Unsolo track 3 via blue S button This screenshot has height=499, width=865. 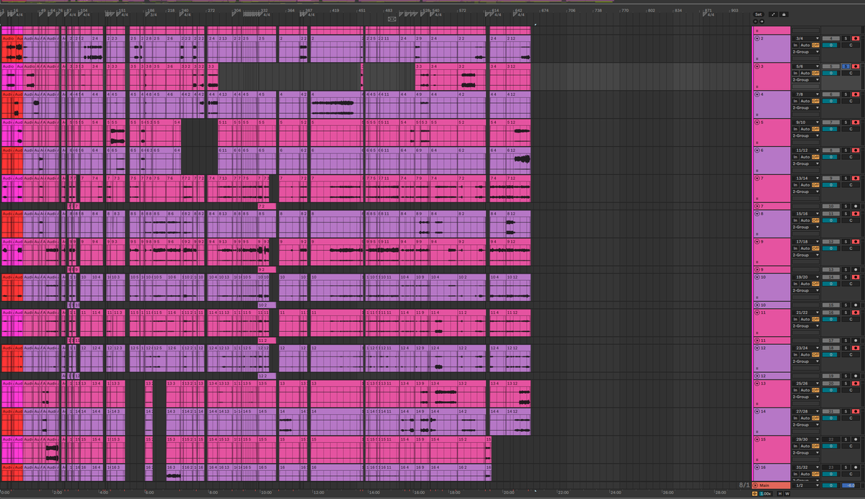(x=846, y=66)
